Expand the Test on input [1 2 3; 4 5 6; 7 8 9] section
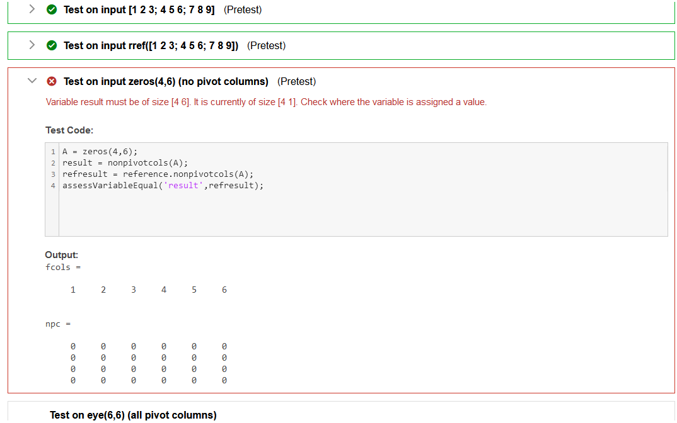677x423 pixels. tap(32, 9)
